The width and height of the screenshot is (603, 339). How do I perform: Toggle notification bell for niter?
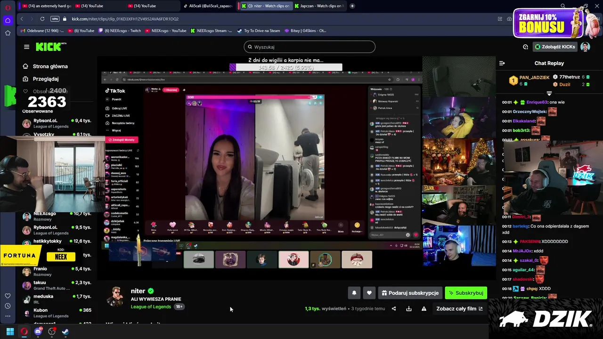click(354, 293)
